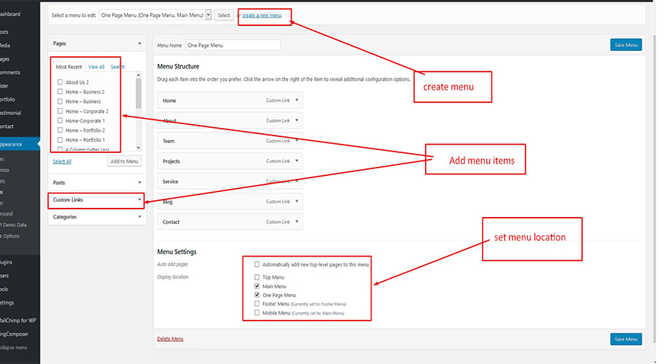Expand the About menu item arrow

[297, 120]
